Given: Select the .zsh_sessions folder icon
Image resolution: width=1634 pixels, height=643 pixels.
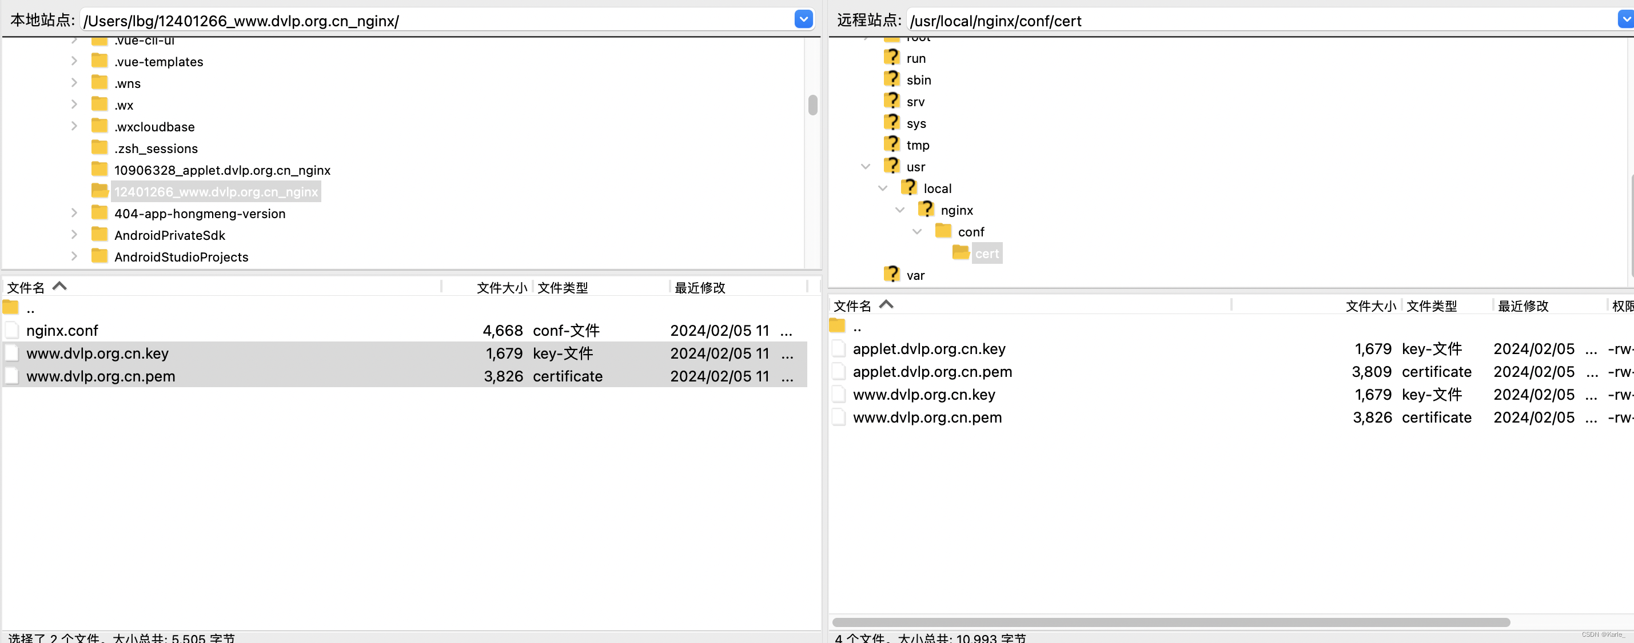Looking at the screenshot, I should 99,147.
